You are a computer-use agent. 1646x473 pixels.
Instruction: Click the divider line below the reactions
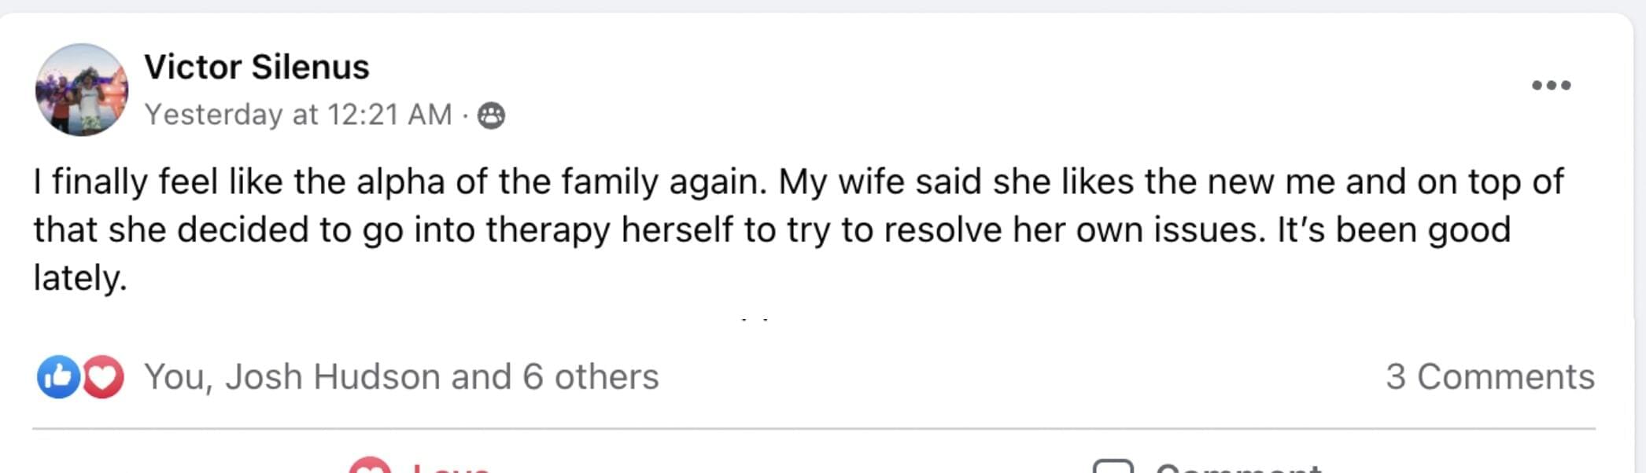pos(814,429)
